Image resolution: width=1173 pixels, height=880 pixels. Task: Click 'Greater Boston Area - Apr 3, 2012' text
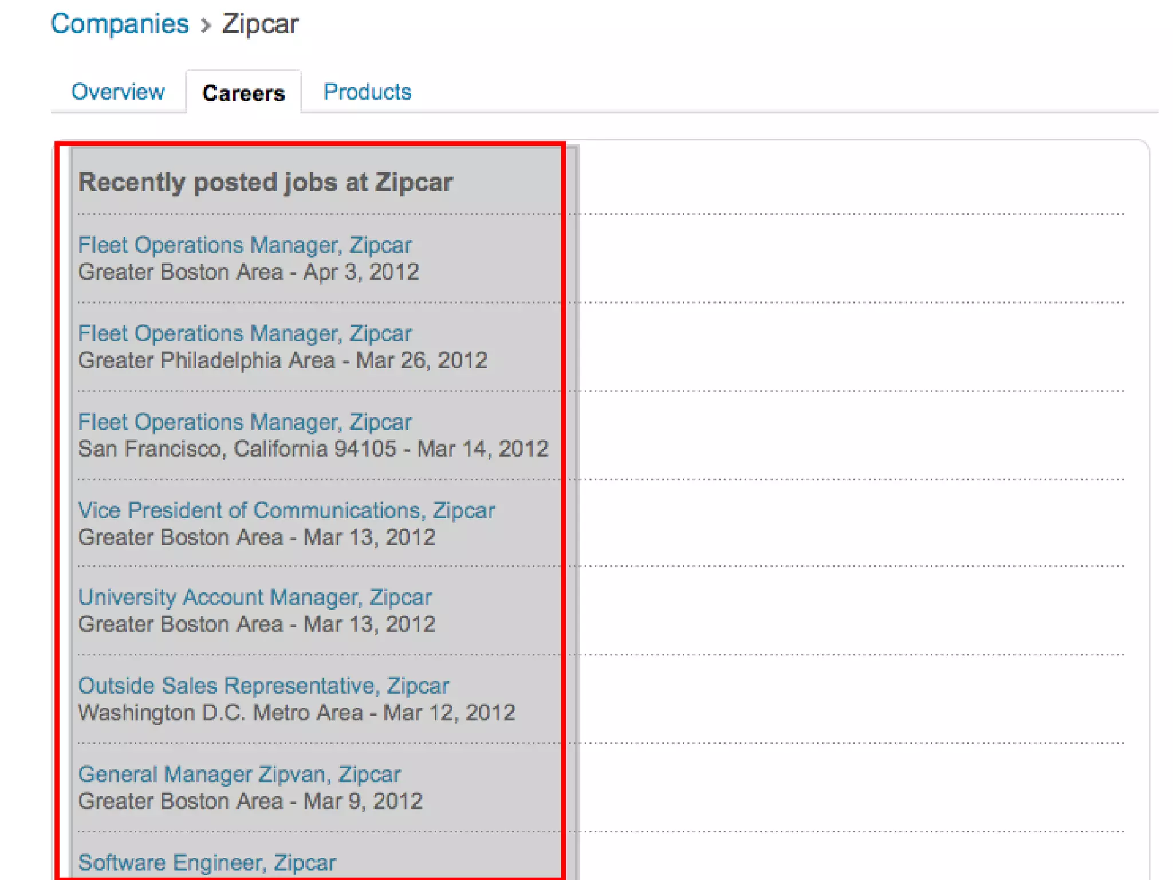click(249, 272)
